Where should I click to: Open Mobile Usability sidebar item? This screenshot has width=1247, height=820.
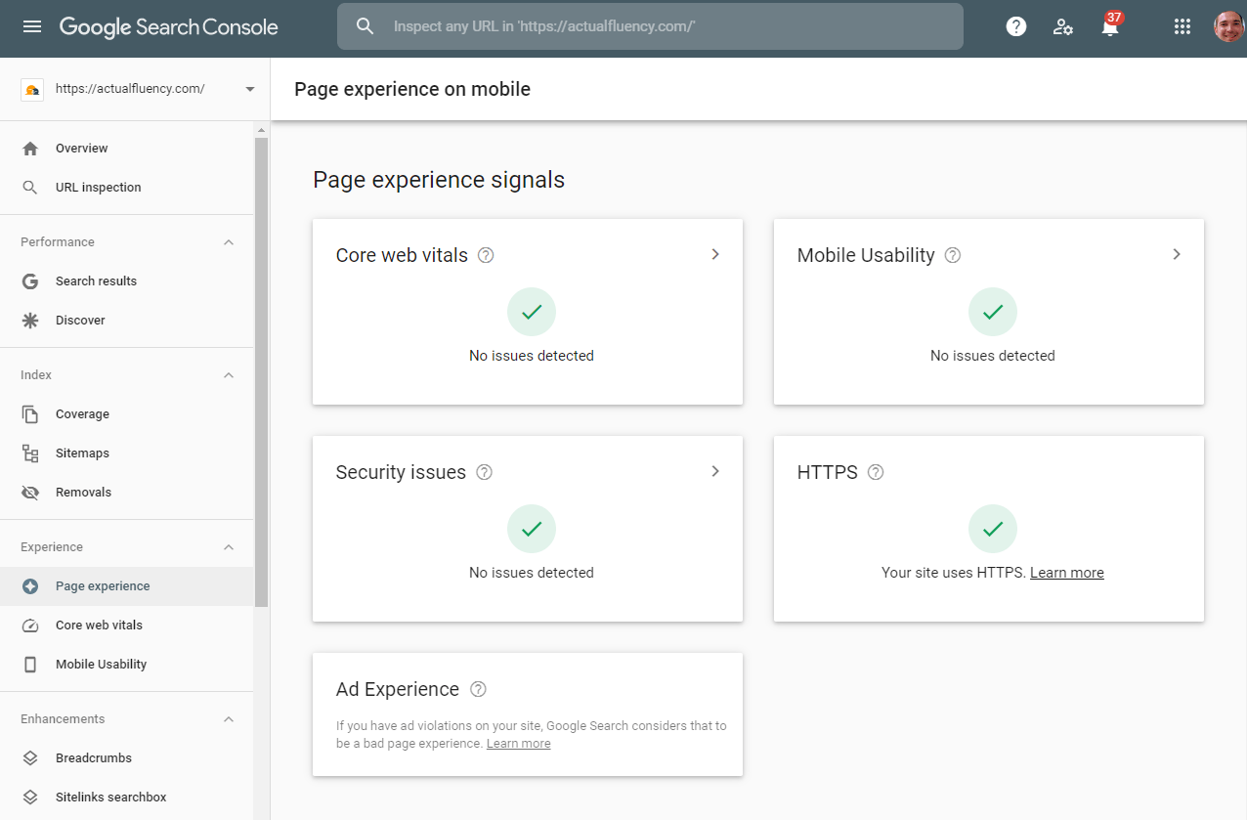127,665
